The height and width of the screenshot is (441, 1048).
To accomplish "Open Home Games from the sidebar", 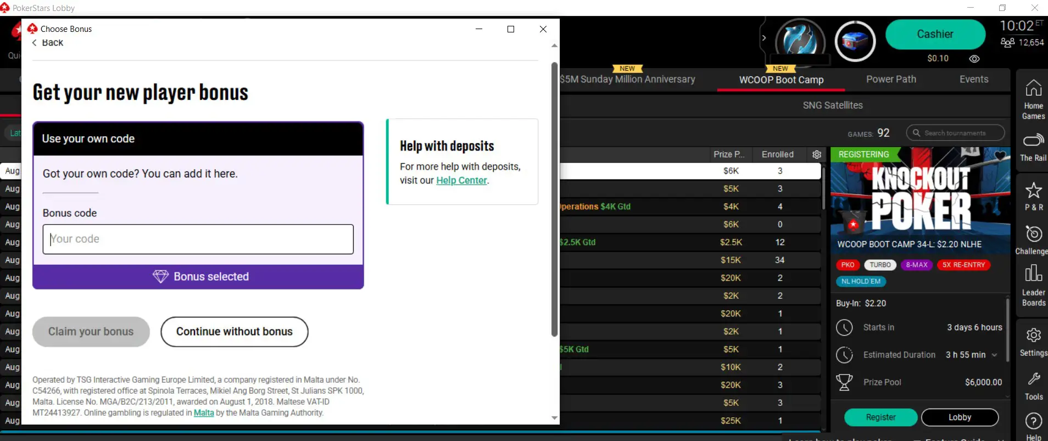I will click(1033, 99).
